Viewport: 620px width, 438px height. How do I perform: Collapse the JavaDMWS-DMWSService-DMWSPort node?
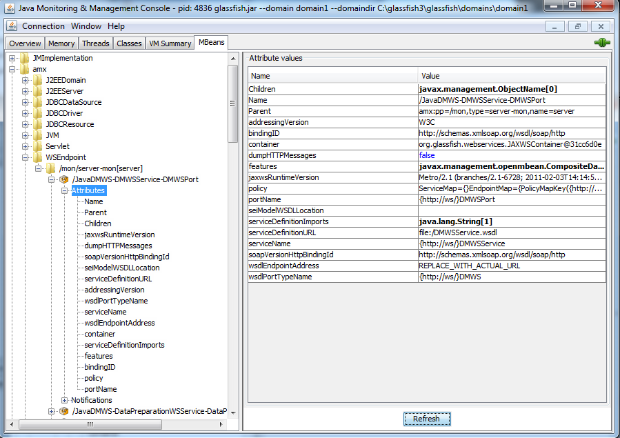pos(51,179)
